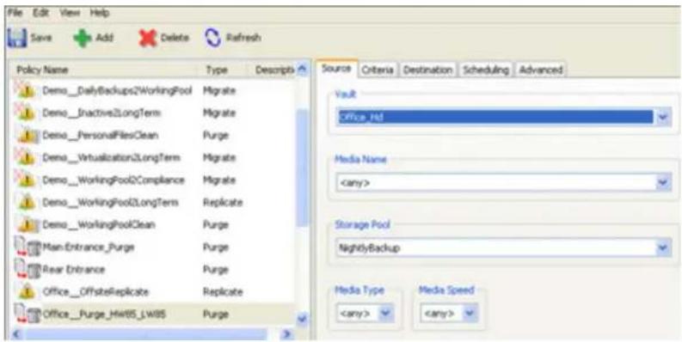The width and height of the screenshot is (682, 342).
Task: Switch to the Scheduling tab
Action: 485,70
